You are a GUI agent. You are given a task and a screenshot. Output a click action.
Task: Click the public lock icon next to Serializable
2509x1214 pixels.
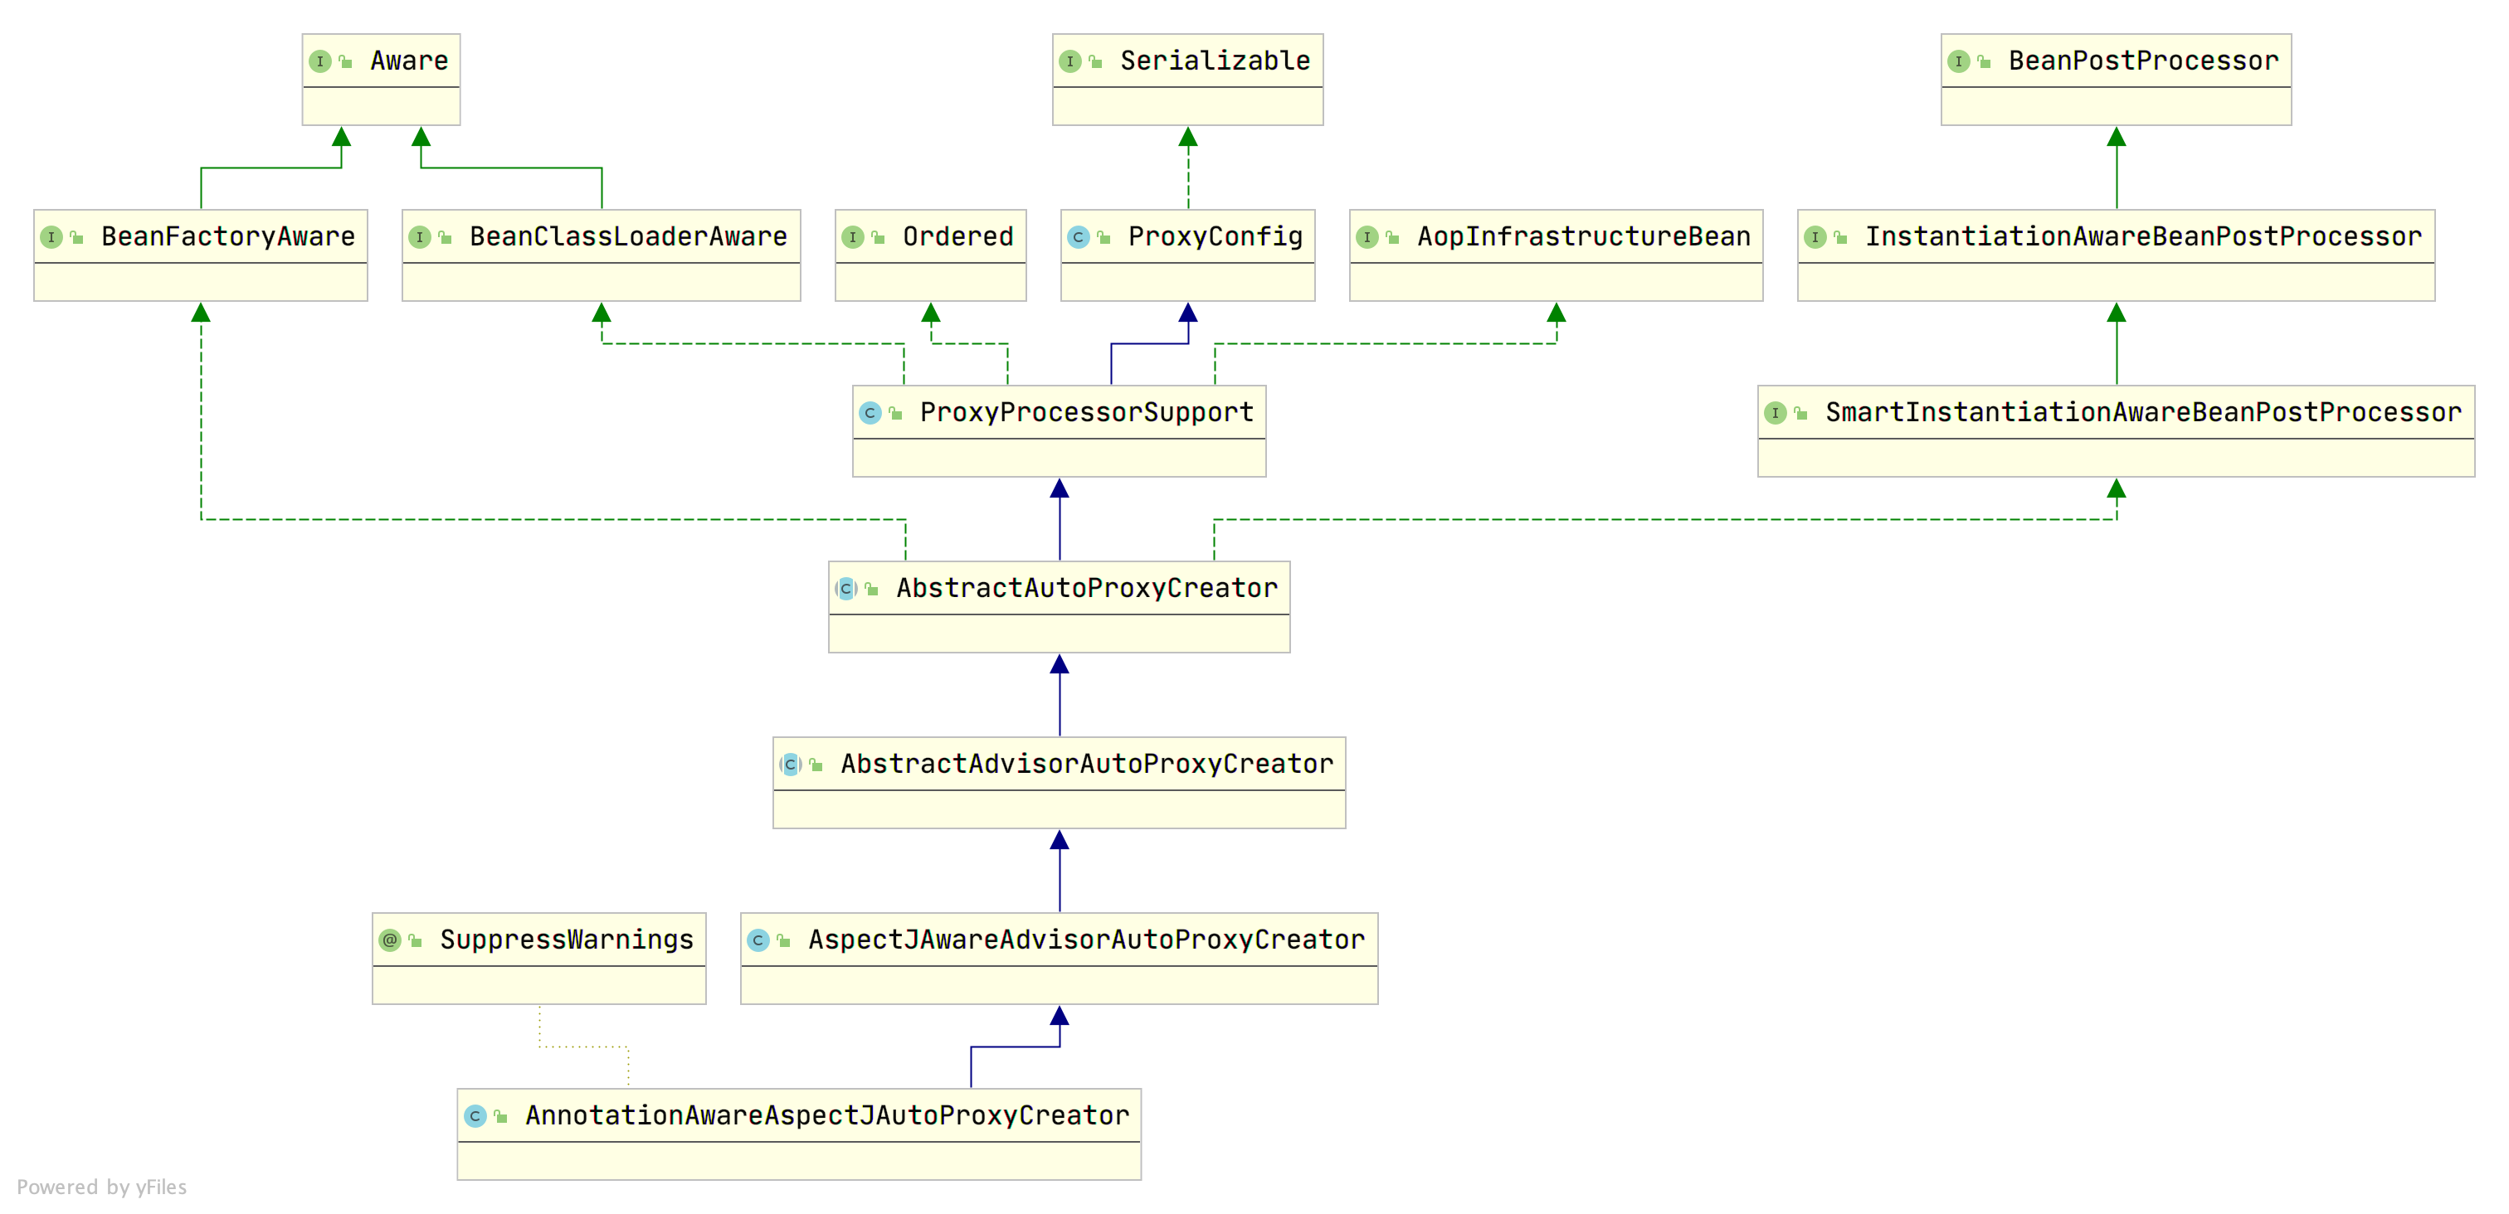tap(1094, 61)
